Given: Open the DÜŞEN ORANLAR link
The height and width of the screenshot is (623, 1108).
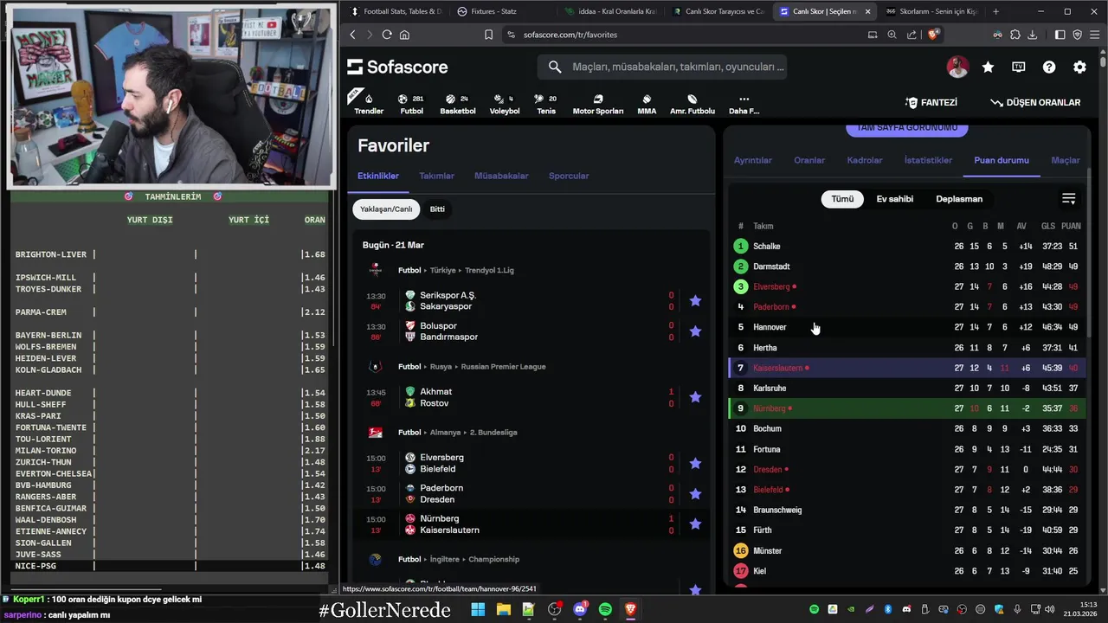Looking at the screenshot, I should coord(1035,102).
